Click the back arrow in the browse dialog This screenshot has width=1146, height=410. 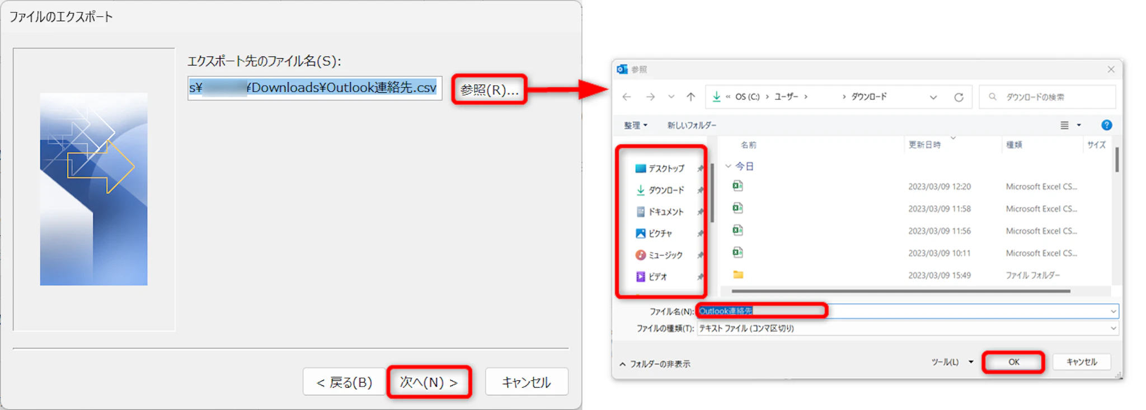(627, 97)
